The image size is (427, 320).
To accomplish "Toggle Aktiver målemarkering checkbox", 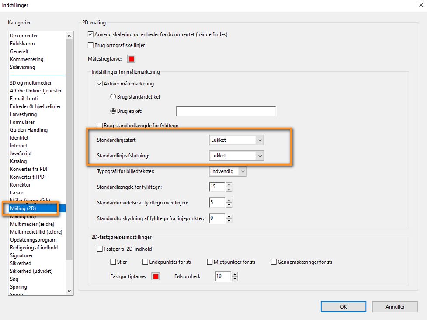I will coord(100,84).
